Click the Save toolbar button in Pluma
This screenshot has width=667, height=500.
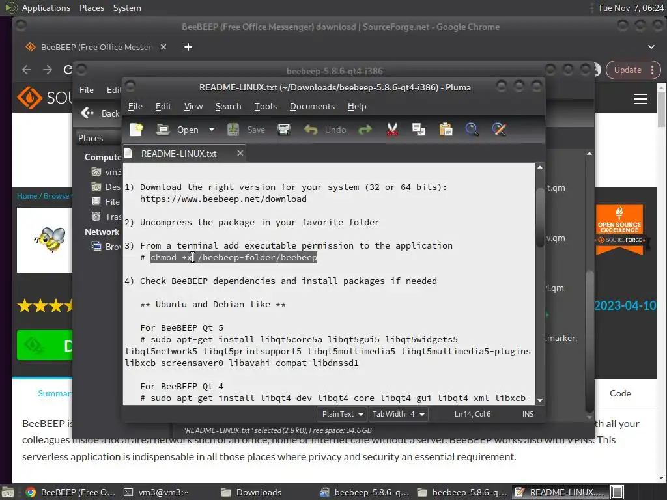point(246,130)
